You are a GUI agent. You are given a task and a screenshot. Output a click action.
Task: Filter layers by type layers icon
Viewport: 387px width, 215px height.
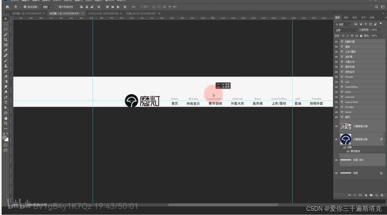pyautogui.click(x=366, y=24)
